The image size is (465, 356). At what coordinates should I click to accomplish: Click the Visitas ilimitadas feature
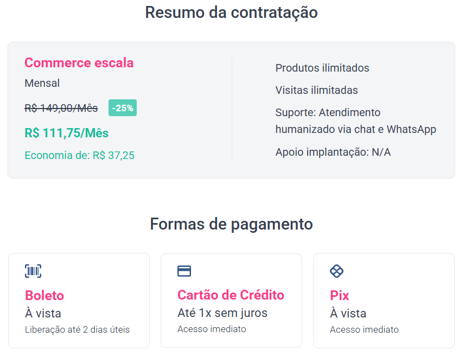pyautogui.click(x=317, y=91)
